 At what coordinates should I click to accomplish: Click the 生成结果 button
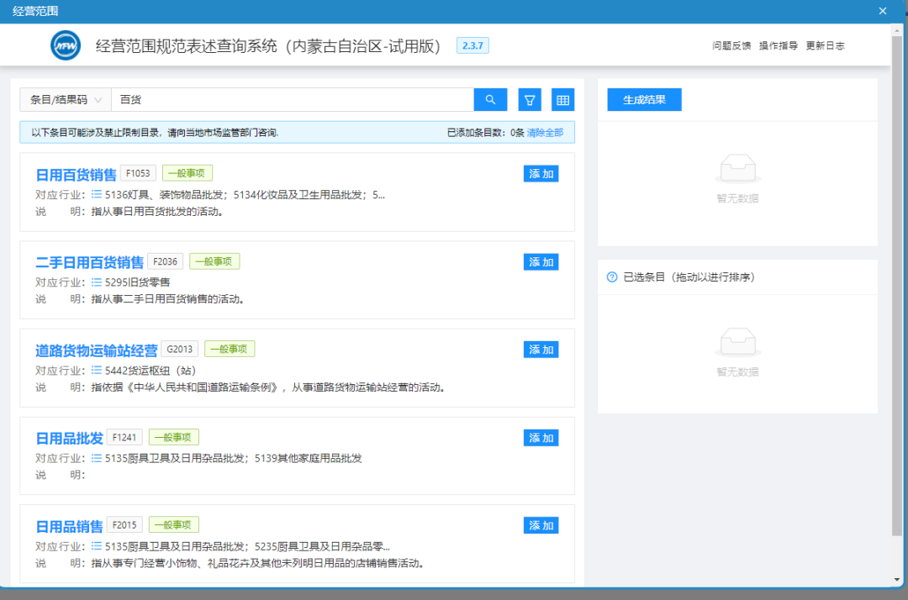pos(644,99)
